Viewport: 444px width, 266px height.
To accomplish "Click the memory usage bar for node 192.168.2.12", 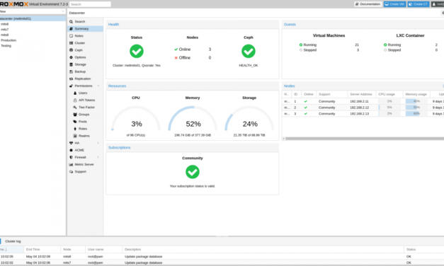I will [416, 108].
